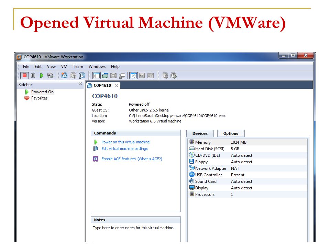Select the NAT network adapter value
The height and width of the screenshot is (247, 330).
click(x=235, y=168)
